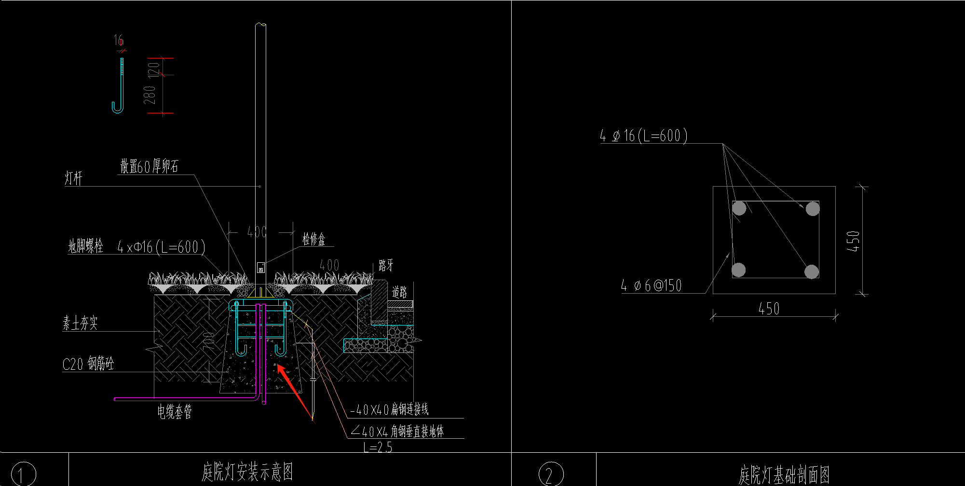Click the bottom-left rebar circle in section

(x=738, y=270)
